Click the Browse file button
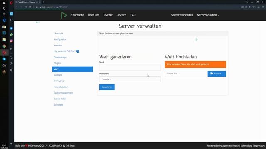Viewport: 266px width, 149px height. coord(217,74)
